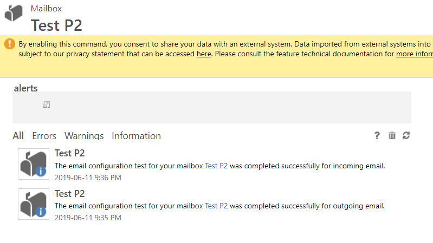The height and width of the screenshot is (243, 433).
Task: Open the Information filter tab
Action: 136,136
